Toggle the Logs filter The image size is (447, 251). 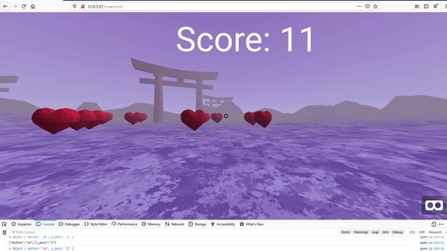point(375,232)
